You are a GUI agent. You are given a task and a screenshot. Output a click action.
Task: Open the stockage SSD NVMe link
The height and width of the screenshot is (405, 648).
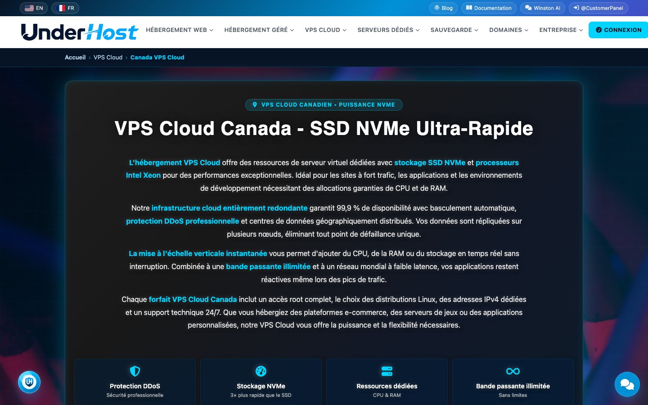(x=430, y=163)
